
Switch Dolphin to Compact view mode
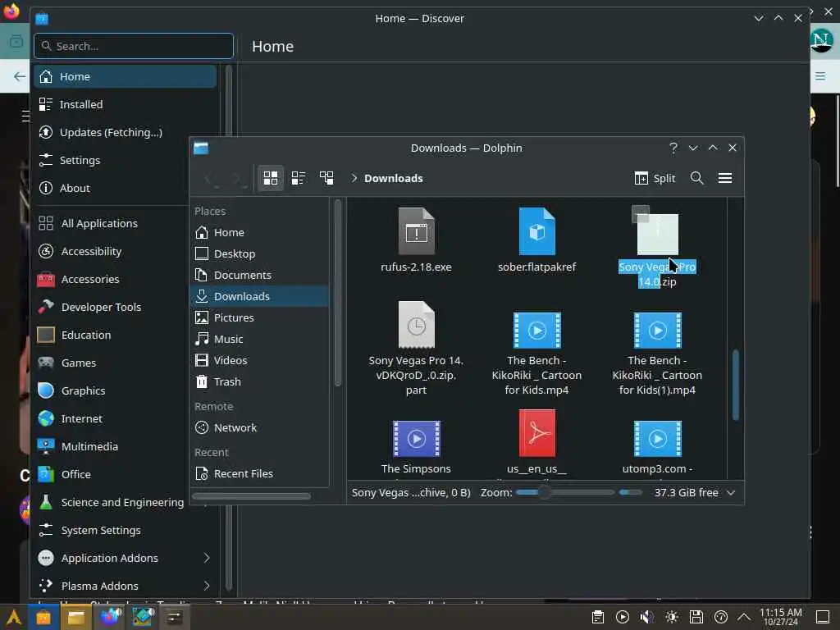point(299,178)
